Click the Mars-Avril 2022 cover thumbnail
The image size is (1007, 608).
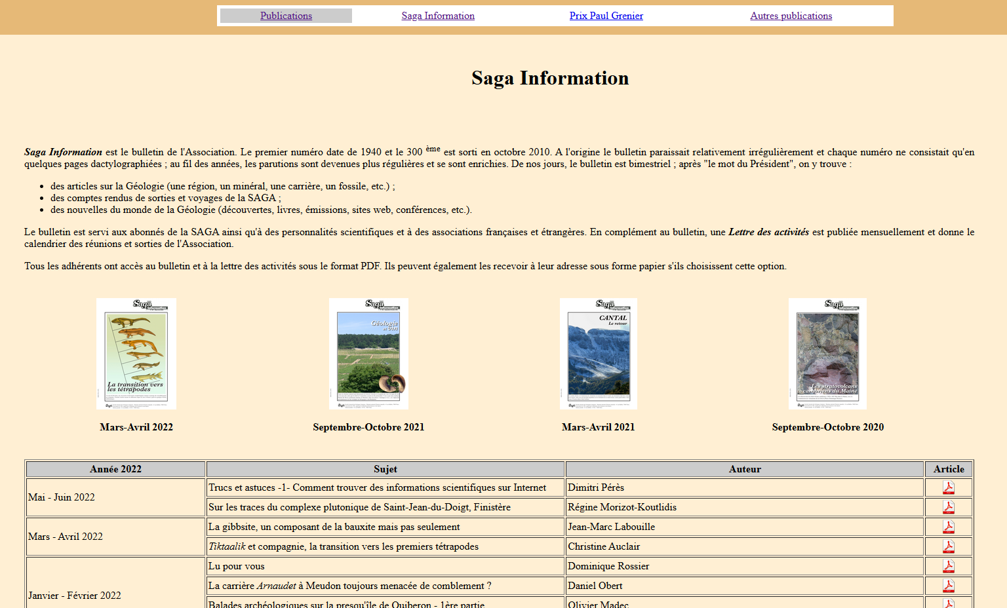point(136,354)
